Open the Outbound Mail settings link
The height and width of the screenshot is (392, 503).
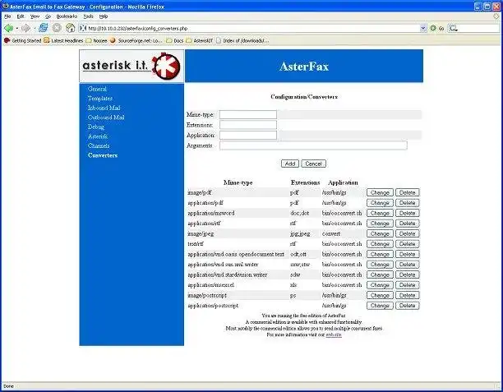[106, 118]
